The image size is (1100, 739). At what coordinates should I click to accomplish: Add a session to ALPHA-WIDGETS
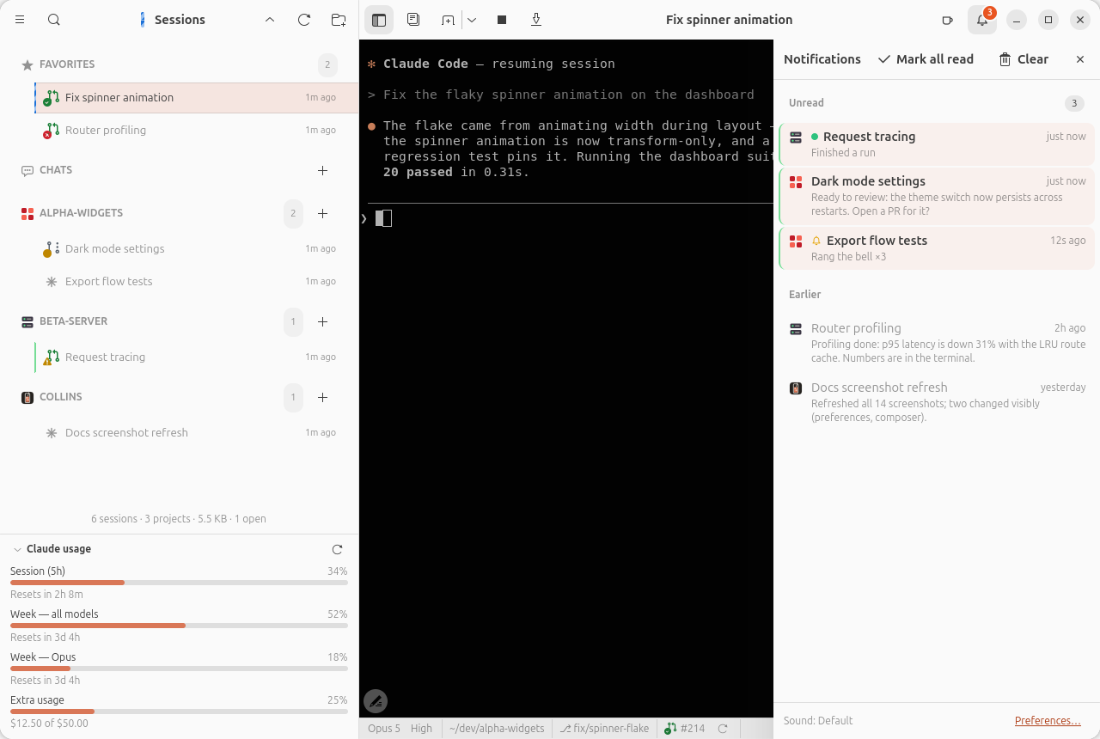[323, 213]
